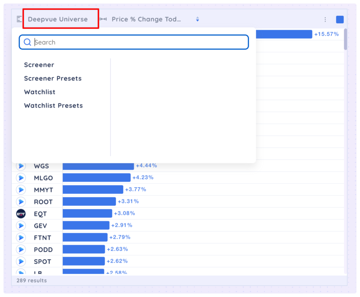Click the FTNT ticker logo icon
Screen dimensions: 360x297
tap(21, 238)
